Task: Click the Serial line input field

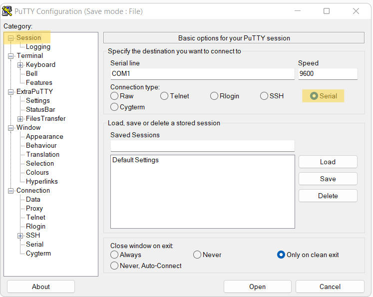Action: click(202, 74)
